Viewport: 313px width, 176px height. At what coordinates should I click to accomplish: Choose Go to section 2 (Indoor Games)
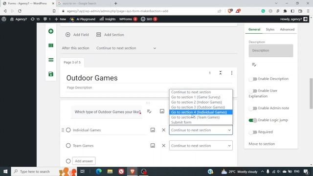pyautogui.click(x=201, y=102)
